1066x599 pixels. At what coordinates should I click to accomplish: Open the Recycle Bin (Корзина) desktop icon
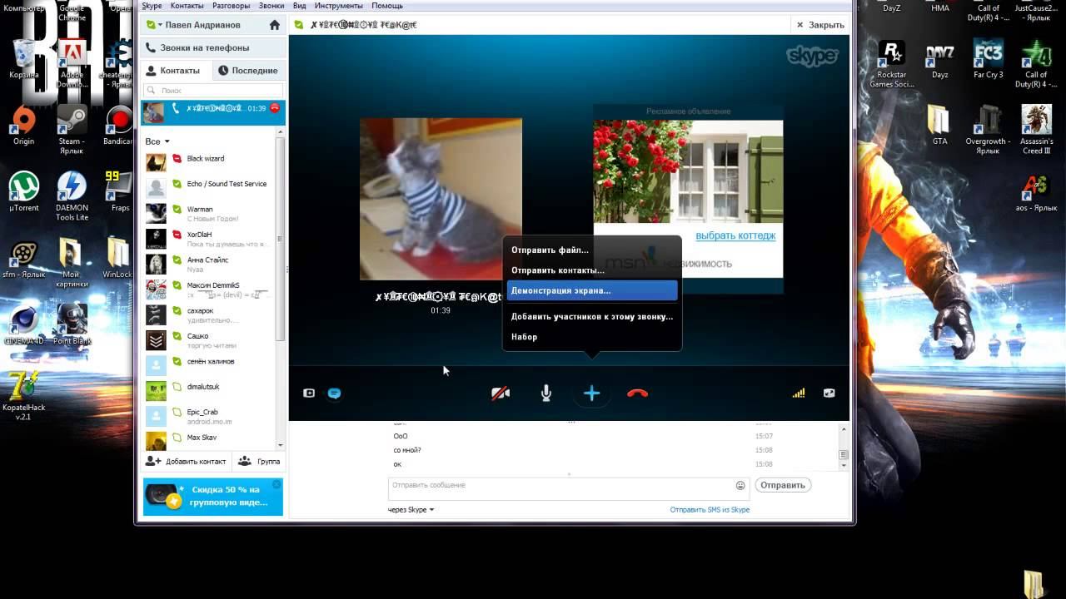click(24, 58)
